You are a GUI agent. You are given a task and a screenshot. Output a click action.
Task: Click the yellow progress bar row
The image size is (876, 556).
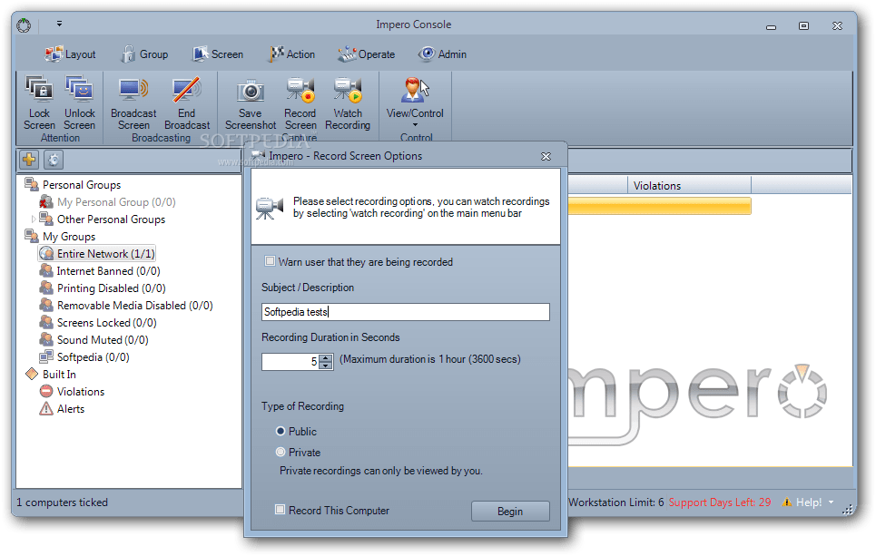[659, 205]
